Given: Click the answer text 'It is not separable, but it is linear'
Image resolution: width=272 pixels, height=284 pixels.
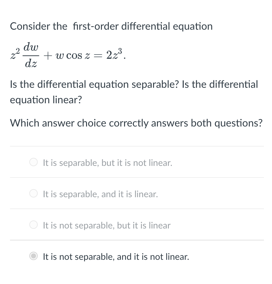Looking at the screenshot, I should pos(106,225).
